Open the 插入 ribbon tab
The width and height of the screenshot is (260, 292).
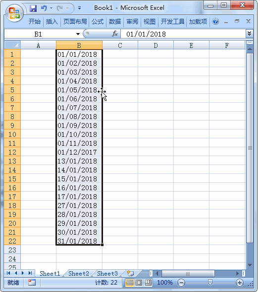pyautogui.click(x=52, y=22)
